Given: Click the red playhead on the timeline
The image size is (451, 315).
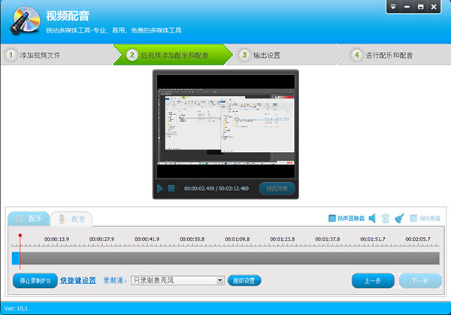Looking at the screenshot, I should [20, 237].
